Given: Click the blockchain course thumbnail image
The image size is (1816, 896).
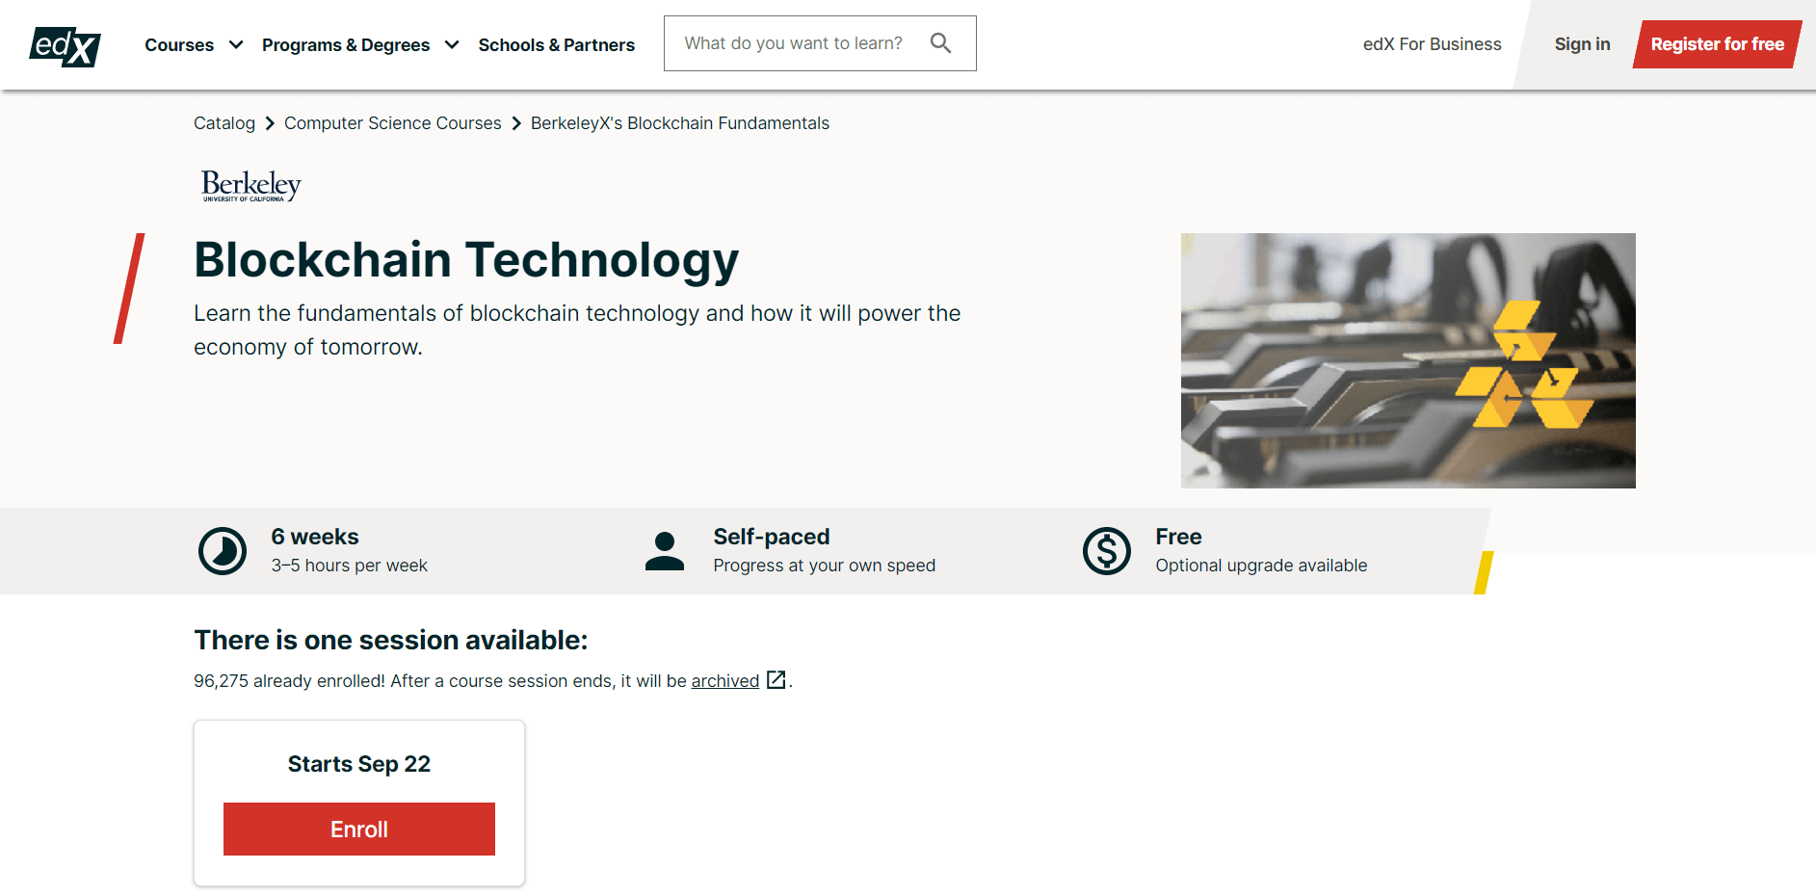Looking at the screenshot, I should (x=1408, y=360).
